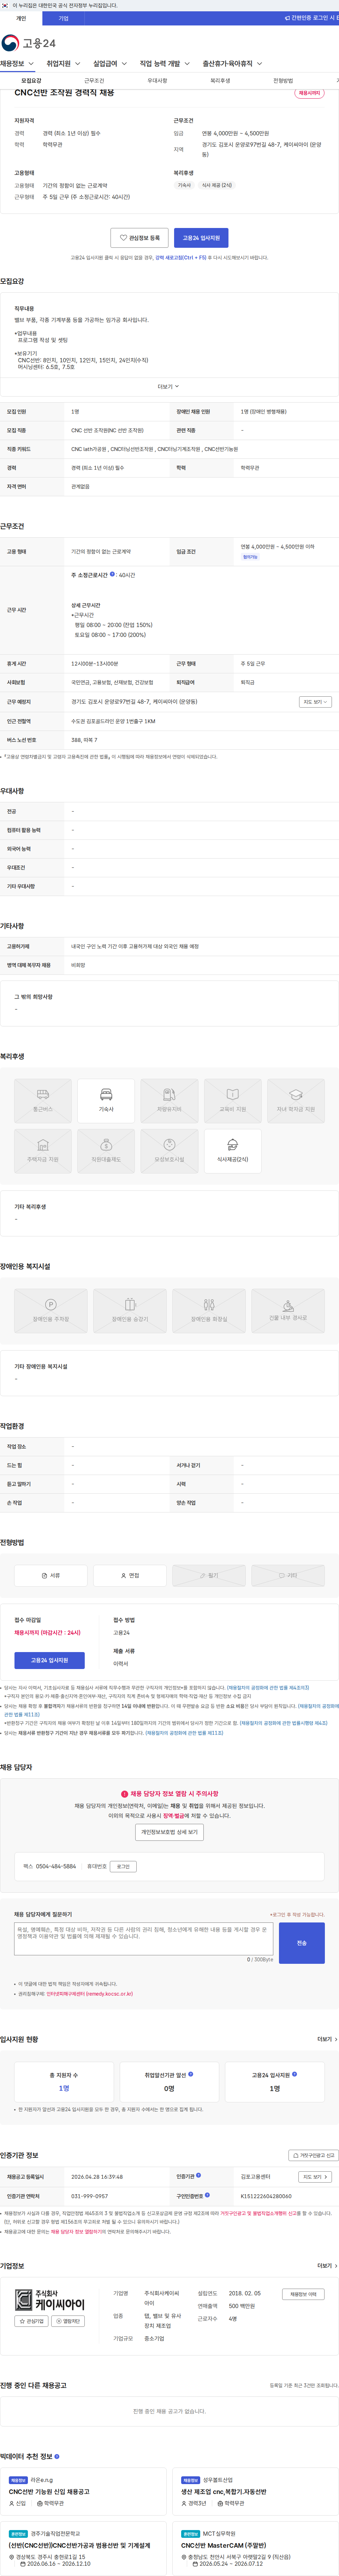Image resolution: width=339 pixels, height=2576 pixels.
Task: Click the 채용정보 더보기 button
Action: pyautogui.click(x=303, y=2294)
